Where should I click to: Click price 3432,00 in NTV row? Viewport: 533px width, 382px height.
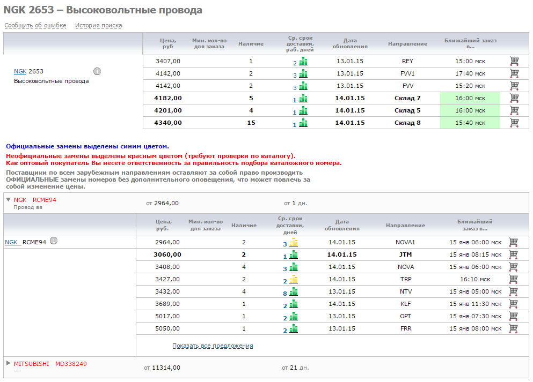tap(167, 291)
